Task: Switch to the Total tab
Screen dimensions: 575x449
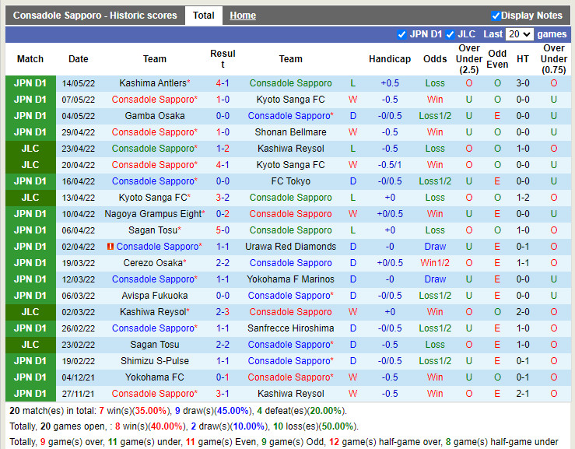Action: (204, 16)
